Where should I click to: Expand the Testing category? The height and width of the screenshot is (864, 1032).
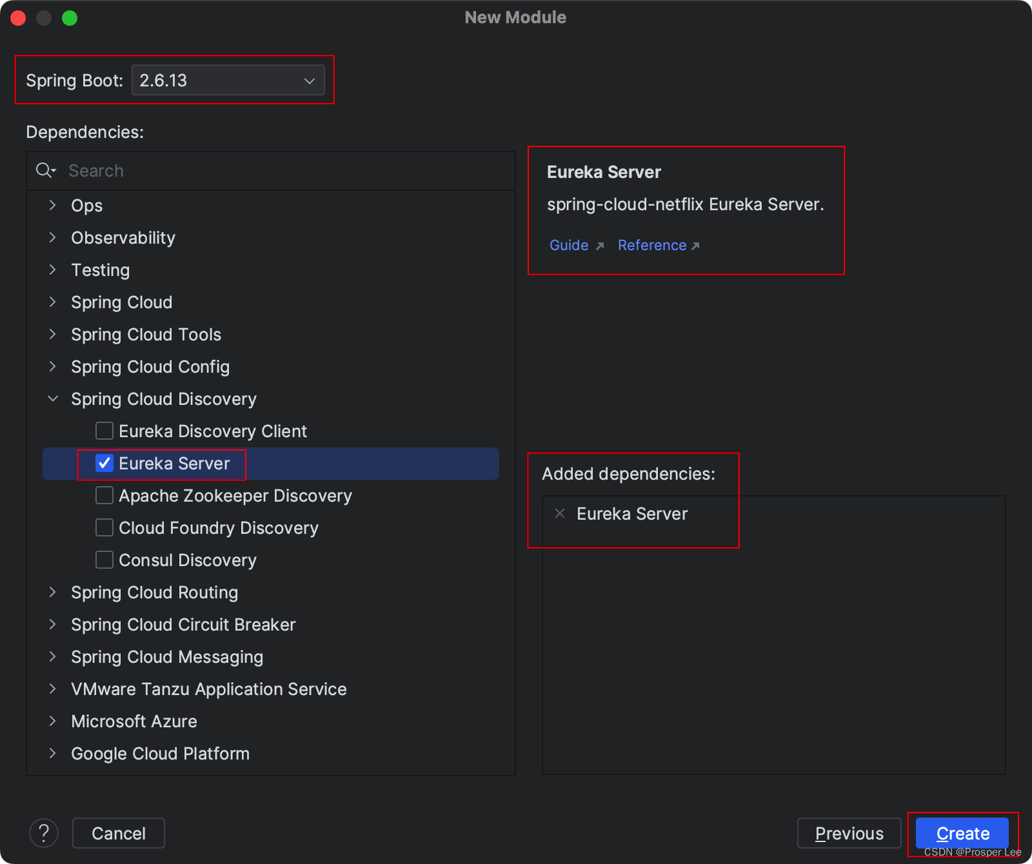(52, 270)
